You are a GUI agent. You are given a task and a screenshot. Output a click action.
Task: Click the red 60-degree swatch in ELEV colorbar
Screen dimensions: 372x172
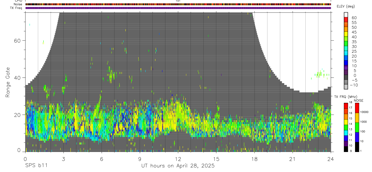pyautogui.click(x=346, y=20)
